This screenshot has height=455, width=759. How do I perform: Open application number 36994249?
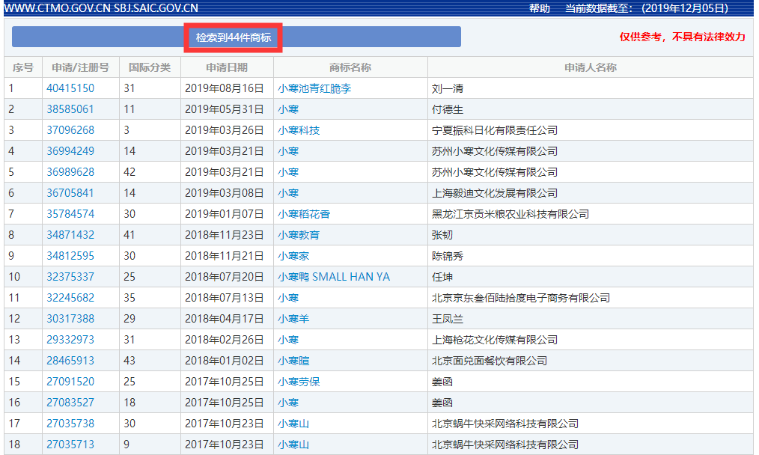click(x=70, y=151)
